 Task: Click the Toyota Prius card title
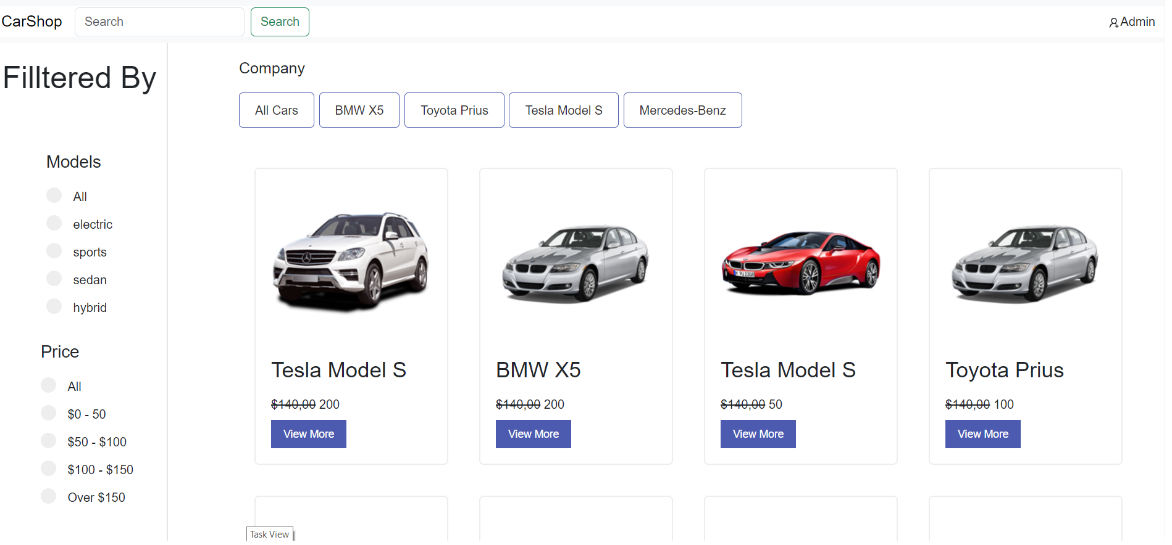point(1005,370)
